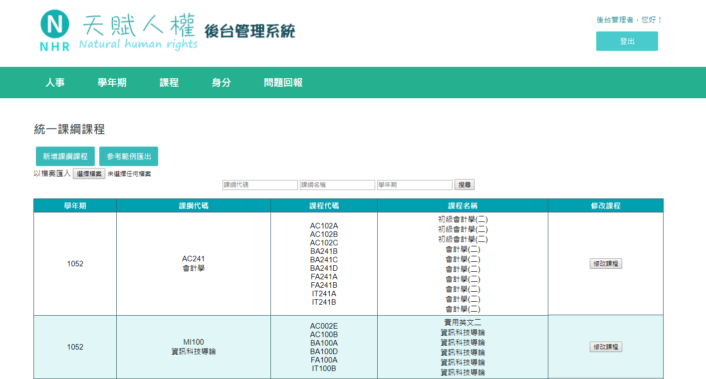This screenshot has width=706, height=379.
Task: Click course code AC100B
Action: (324, 335)
